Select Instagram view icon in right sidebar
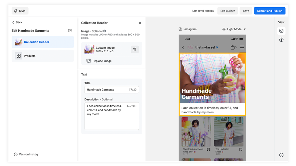 click(x=281, y=31)
